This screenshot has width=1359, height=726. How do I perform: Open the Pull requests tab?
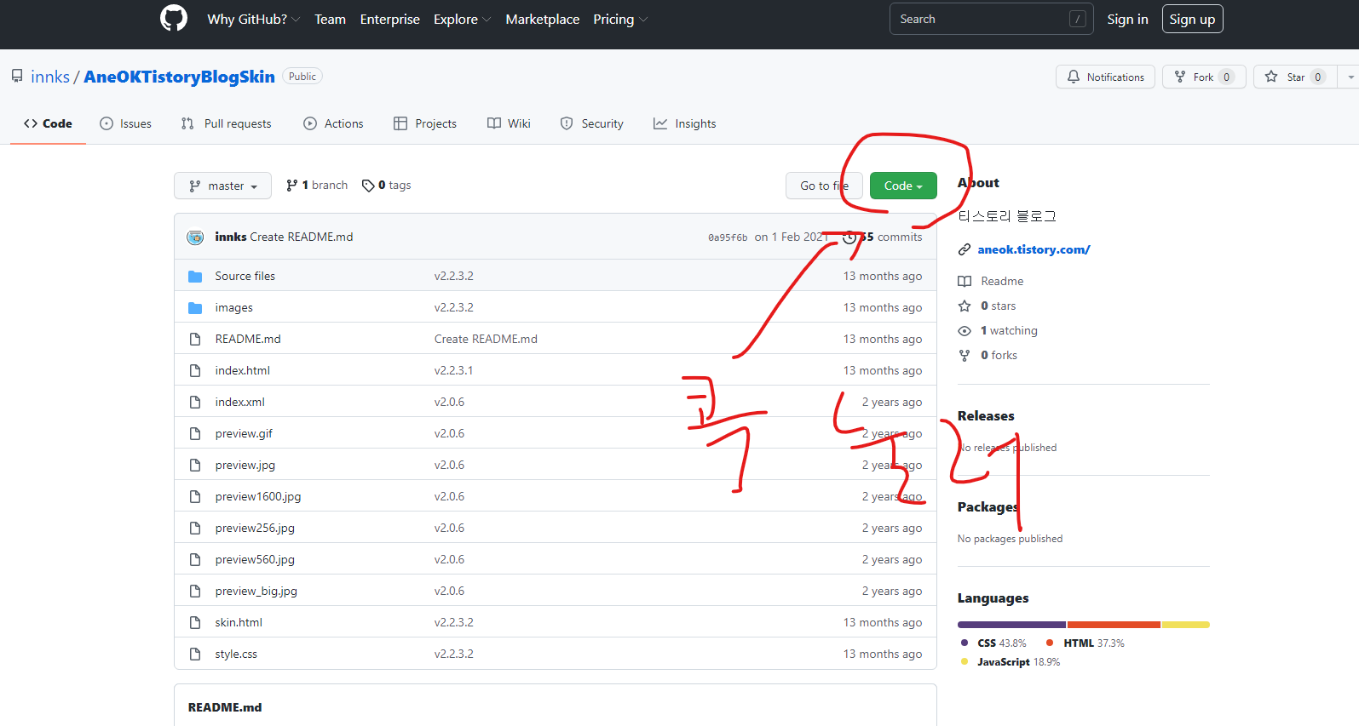226,123
